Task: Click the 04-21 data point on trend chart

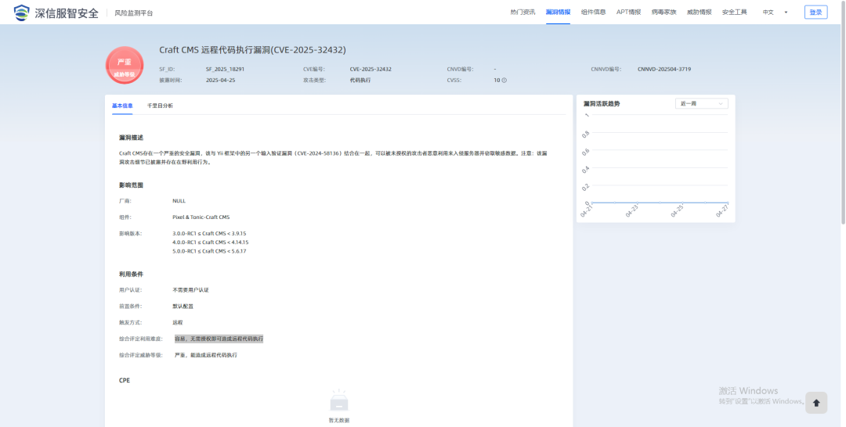Action: (592, 203)
